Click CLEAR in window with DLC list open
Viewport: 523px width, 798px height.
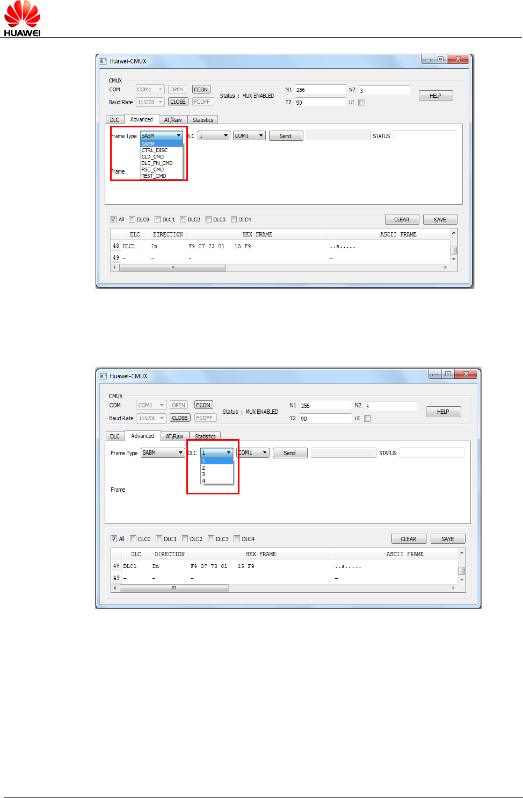[409, 539]
